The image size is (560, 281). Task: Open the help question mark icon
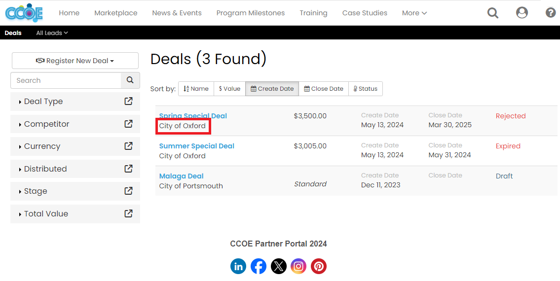[550, 12]
